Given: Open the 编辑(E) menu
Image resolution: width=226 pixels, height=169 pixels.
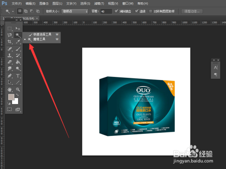Looking at the screenshot, I should [31, 3].
